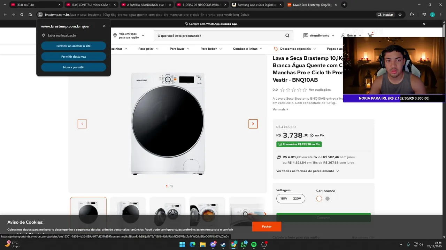Viewport: 446px width, 250px height.
Task: Open delivery region selector
Action: [x=128, y=35]
